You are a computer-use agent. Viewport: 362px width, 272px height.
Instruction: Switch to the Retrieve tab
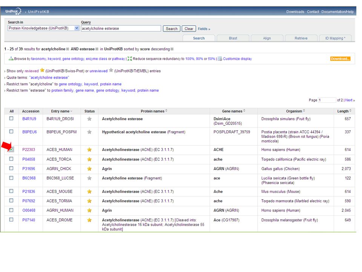(x=301, y=38)
